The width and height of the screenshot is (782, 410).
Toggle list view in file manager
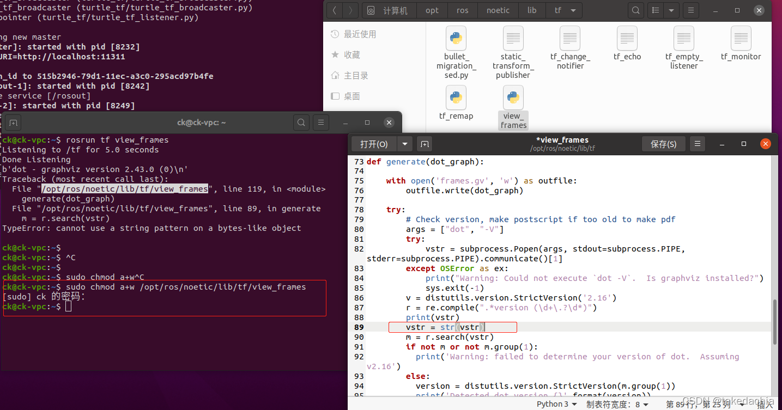tap(657, 10)
